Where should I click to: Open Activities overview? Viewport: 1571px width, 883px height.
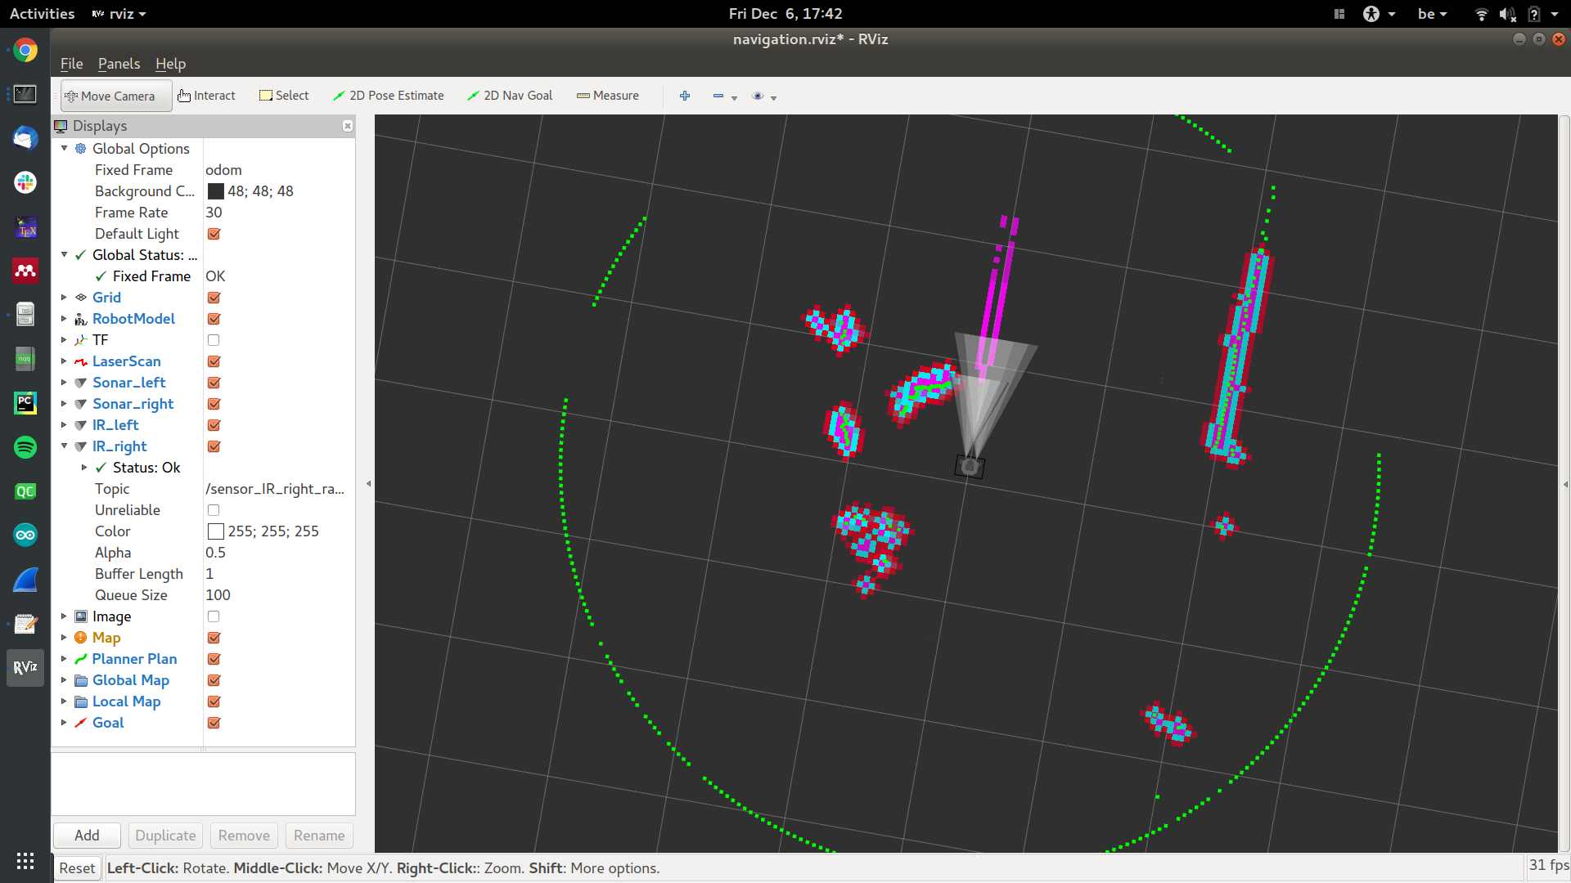pyautogui.click(x=42, y=14)
